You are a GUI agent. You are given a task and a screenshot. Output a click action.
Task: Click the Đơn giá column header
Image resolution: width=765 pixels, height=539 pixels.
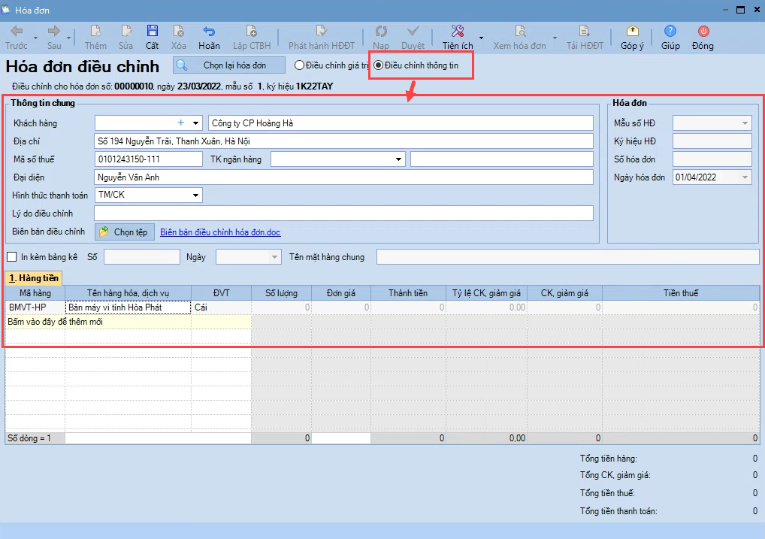coord(341,293)
